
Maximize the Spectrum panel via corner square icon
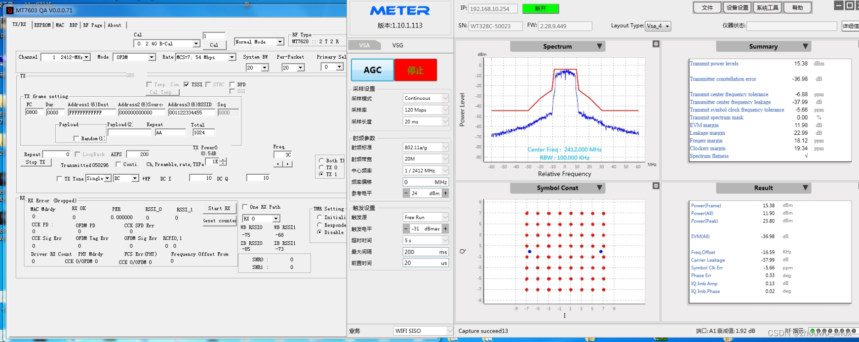656,44
